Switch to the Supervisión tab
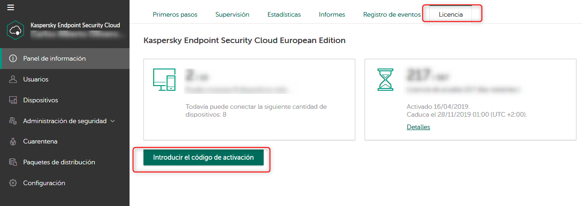The image size is (582, 206). (232, 14)
